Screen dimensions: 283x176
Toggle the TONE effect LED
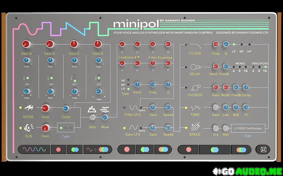186,108
